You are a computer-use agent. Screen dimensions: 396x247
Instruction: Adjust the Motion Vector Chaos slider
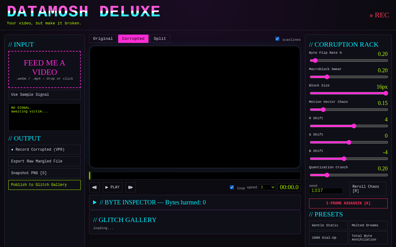pos(349,110)
